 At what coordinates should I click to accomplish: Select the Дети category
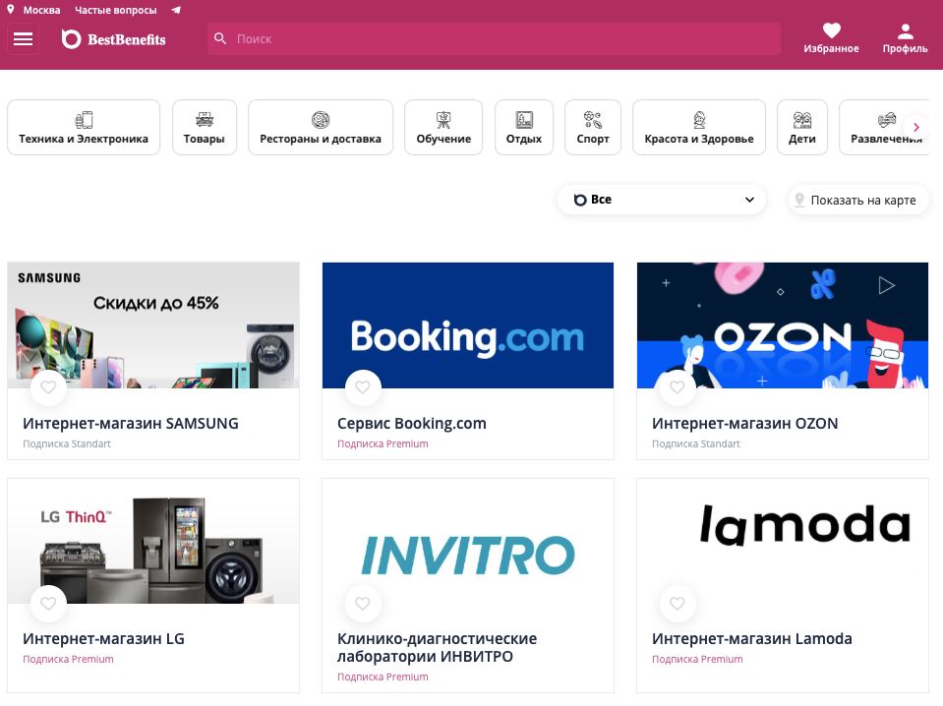pos(802,128)
